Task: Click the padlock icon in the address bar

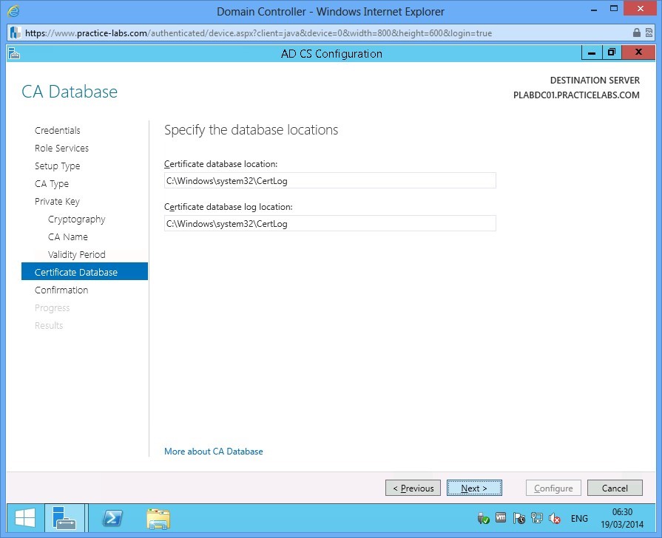Action: 637,33
